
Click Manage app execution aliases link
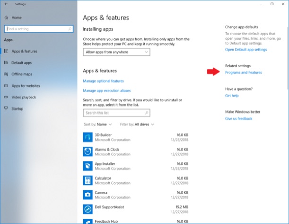pyautogui.click(x=106, y=90)
